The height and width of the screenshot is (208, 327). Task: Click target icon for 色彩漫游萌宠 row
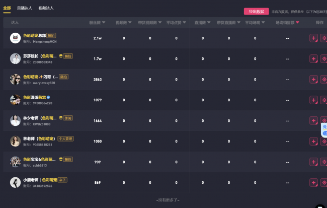coord(324,100)
